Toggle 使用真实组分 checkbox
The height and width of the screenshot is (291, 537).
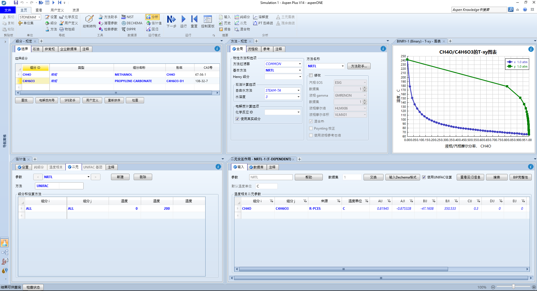click(237, 119)
